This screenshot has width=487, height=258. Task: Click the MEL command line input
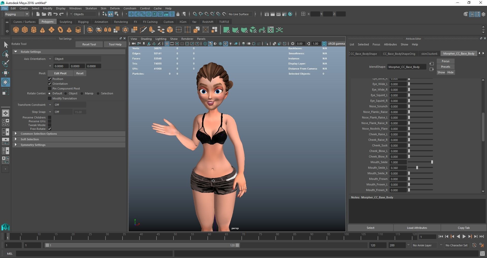(94, 253)
